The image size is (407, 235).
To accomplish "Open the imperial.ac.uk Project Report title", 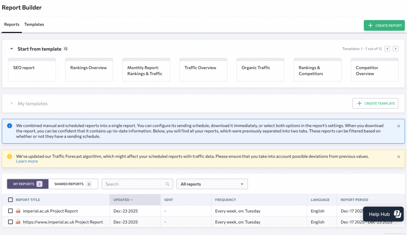I will (x=51, y=211).
